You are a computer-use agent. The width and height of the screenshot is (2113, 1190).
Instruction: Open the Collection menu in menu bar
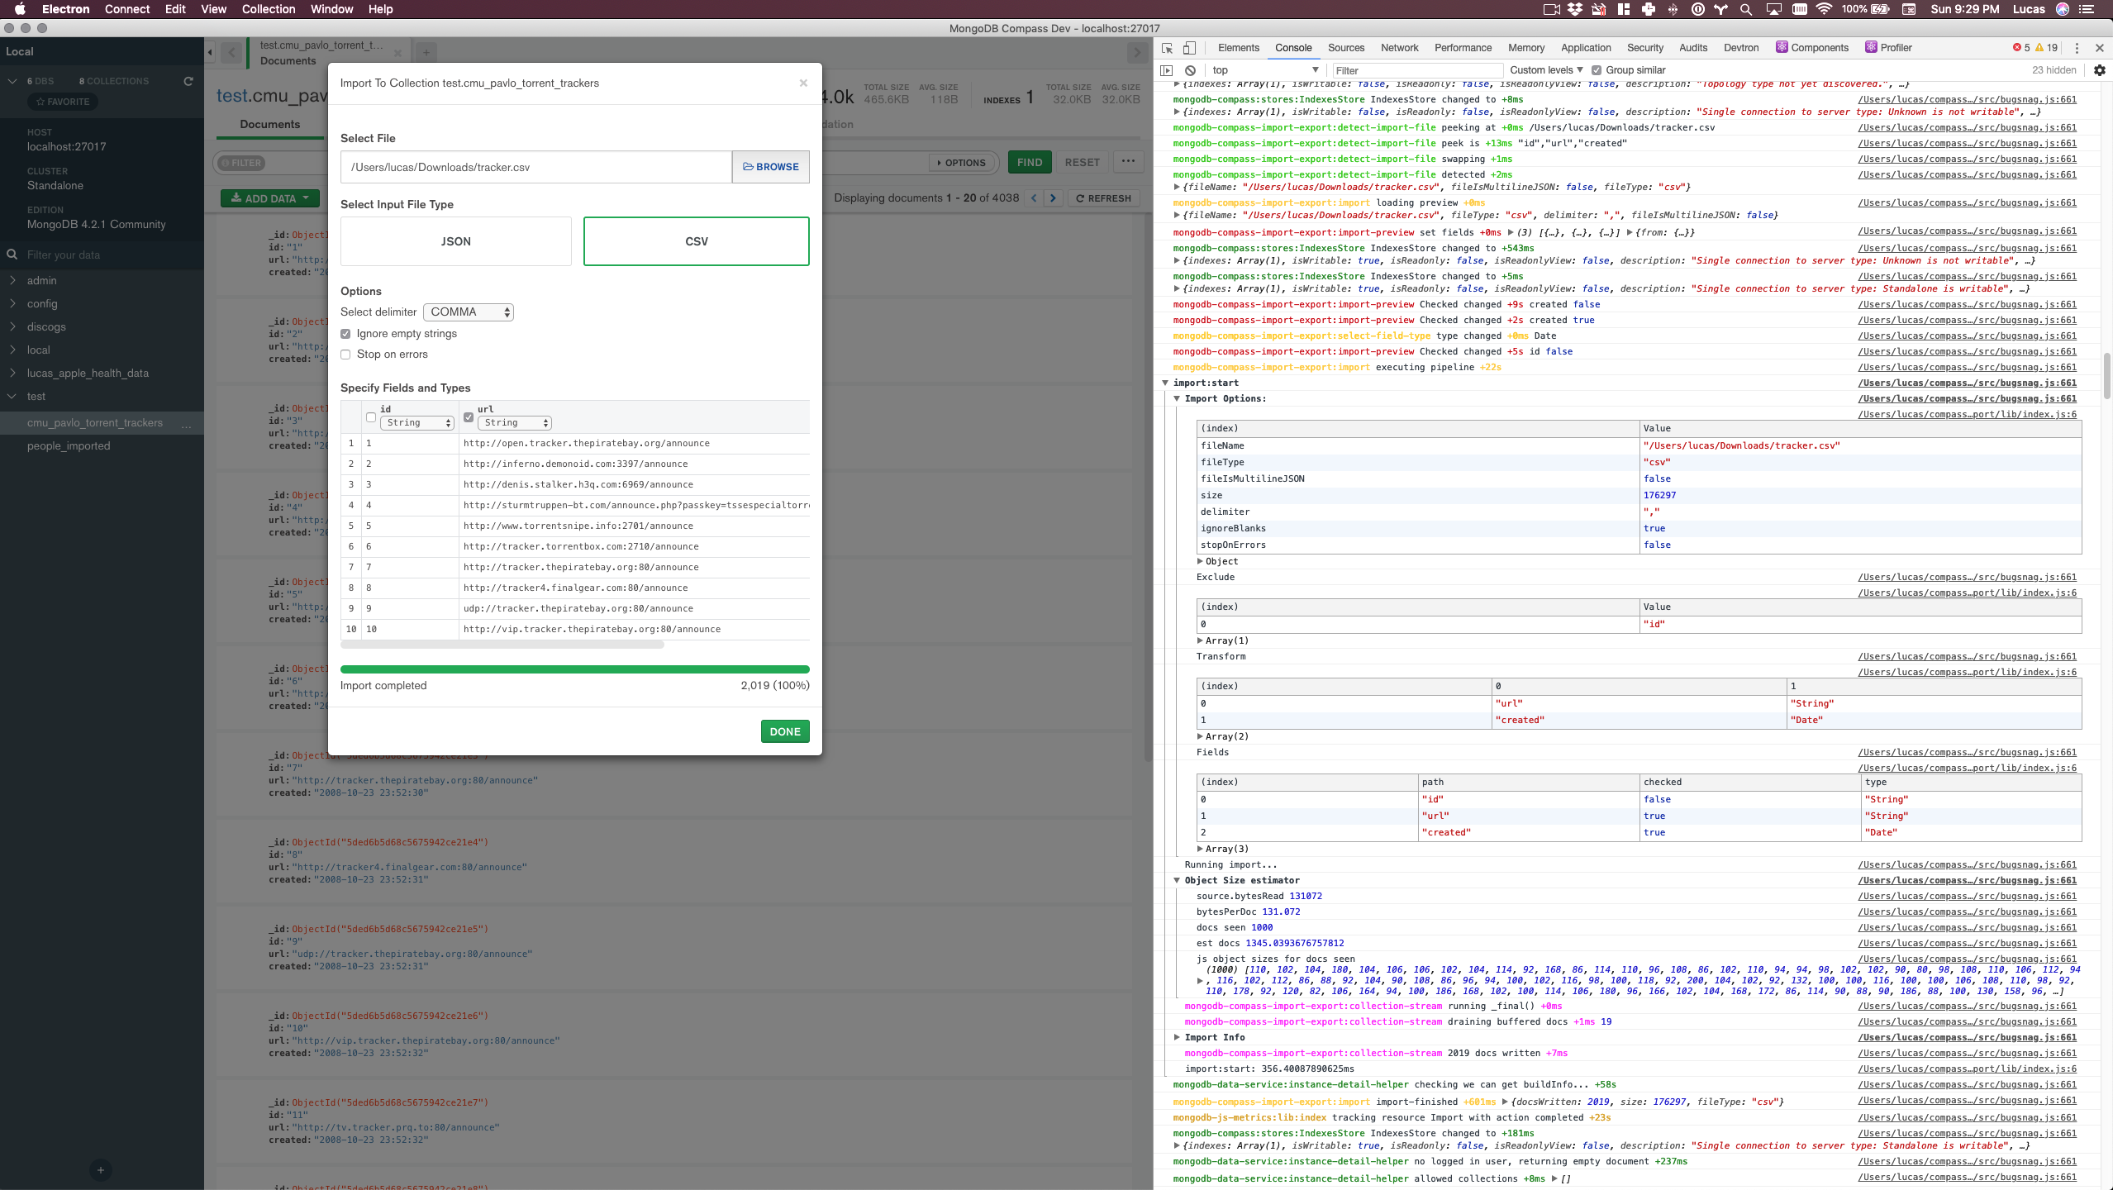(268, 9)
